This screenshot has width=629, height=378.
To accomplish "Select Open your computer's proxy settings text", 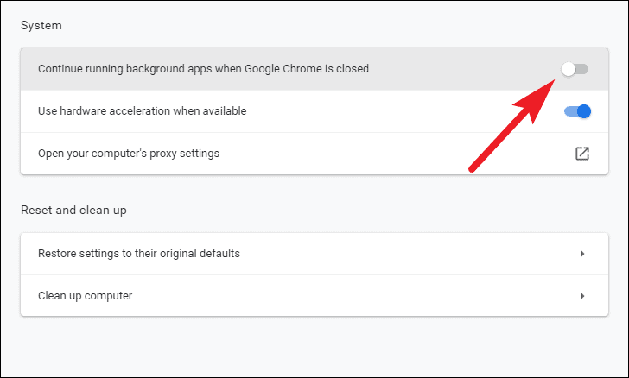I will pyautogui.click(x=129, y=154).
